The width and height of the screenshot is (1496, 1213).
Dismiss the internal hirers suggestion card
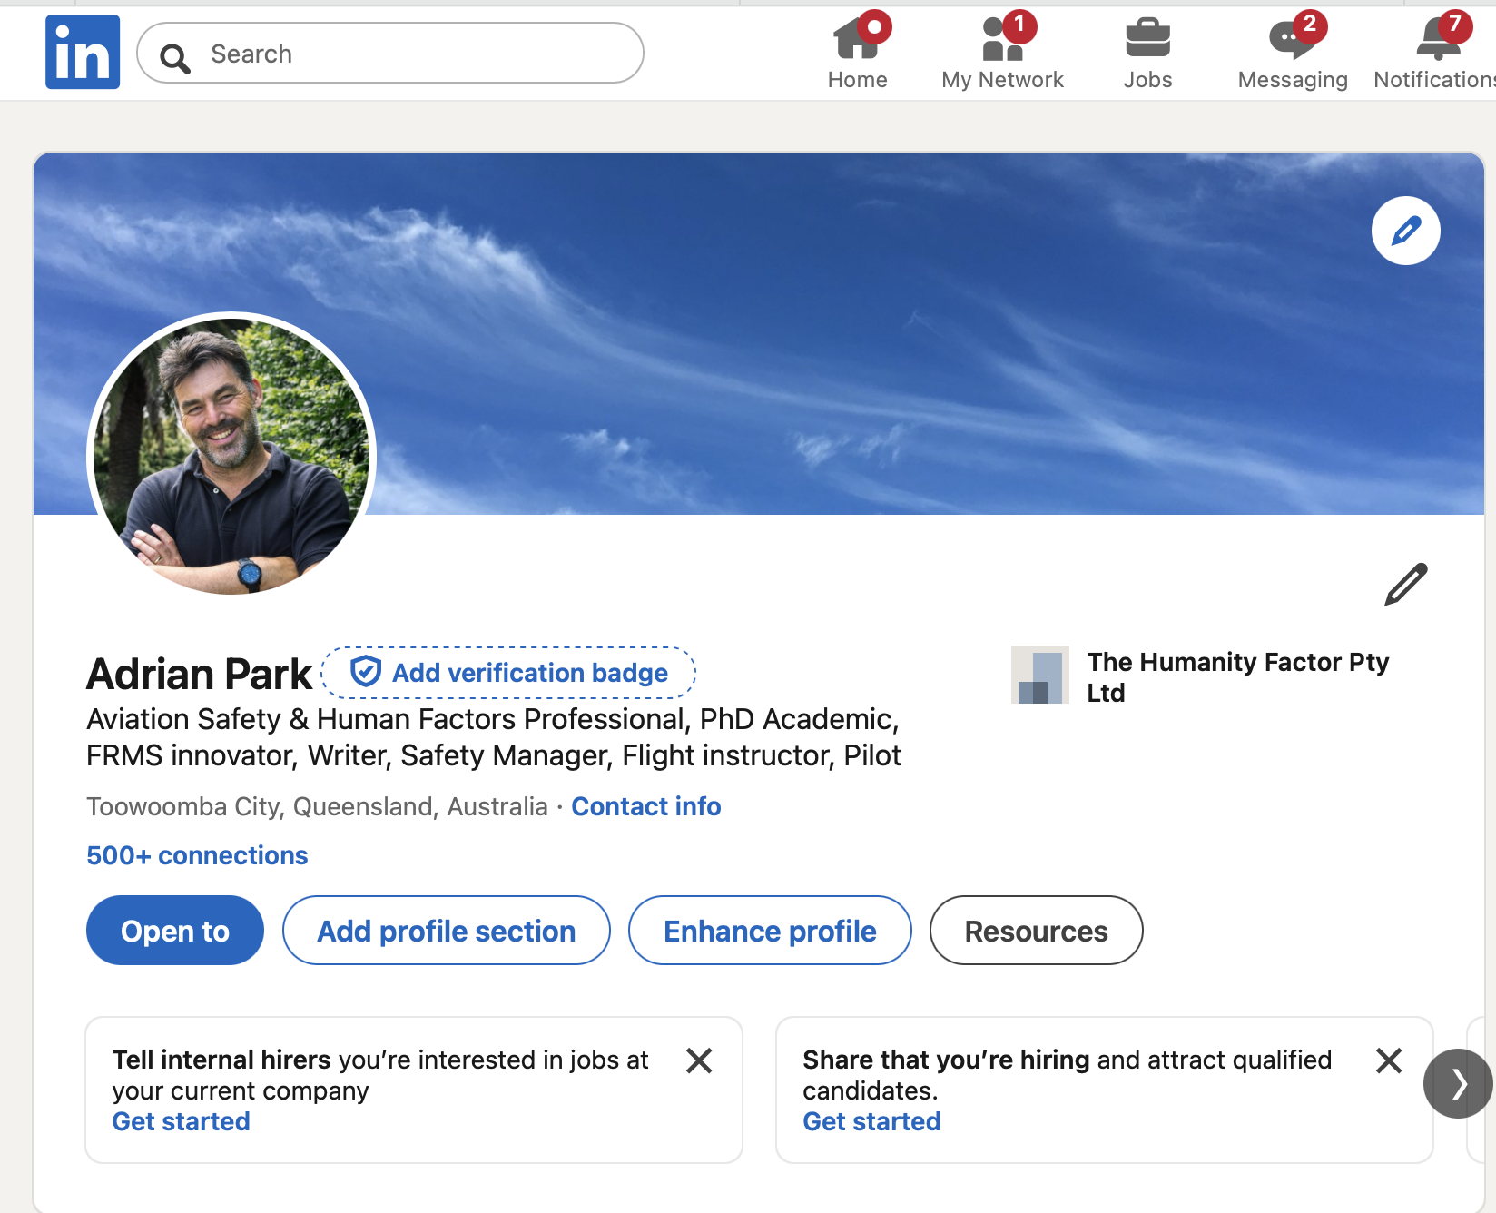pyautogui.click(x=699, y=1060)
